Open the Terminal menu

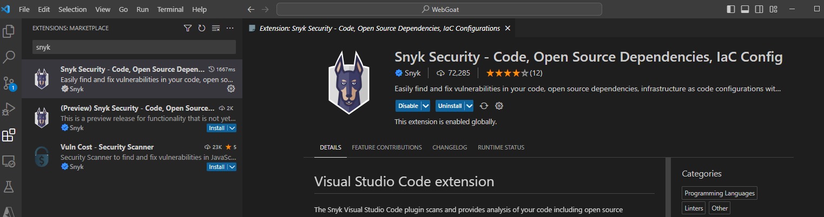coord(171,10)
